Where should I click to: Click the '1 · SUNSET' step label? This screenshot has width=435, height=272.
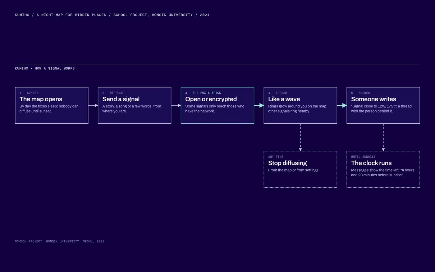pos(29,93)
